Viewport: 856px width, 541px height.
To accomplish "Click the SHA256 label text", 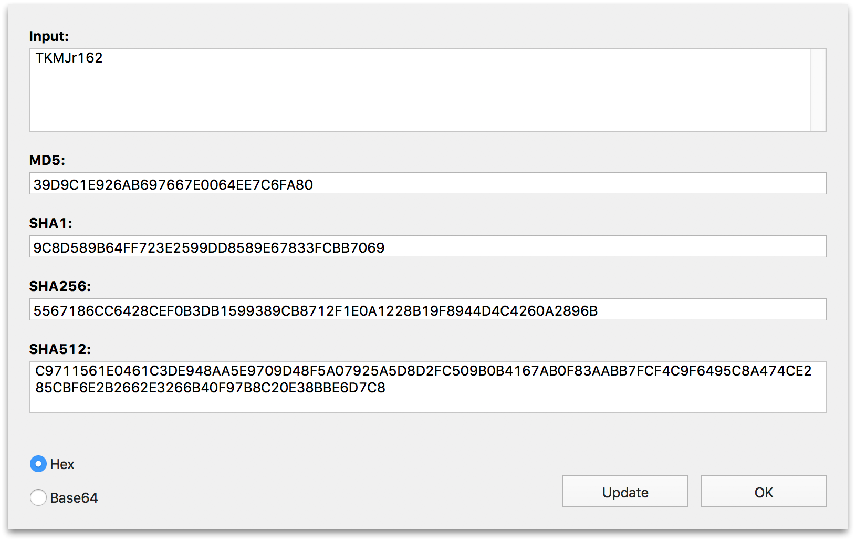I will click(x=59, y=286).
